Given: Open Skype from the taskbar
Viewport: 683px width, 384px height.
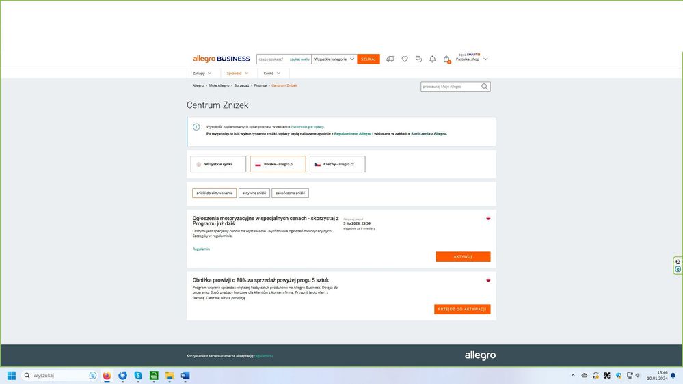Looking at the screenshot, I should pyautogui.click(x=138, y=376).
